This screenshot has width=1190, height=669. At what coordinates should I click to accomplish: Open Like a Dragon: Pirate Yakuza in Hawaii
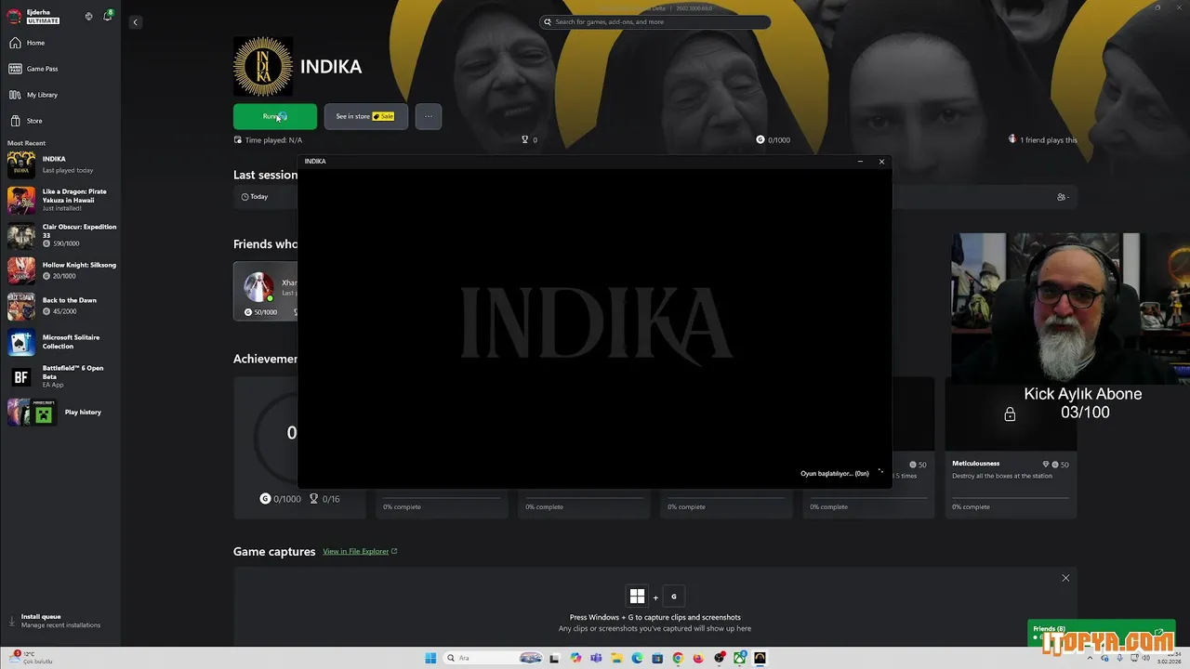pos(60,200)
